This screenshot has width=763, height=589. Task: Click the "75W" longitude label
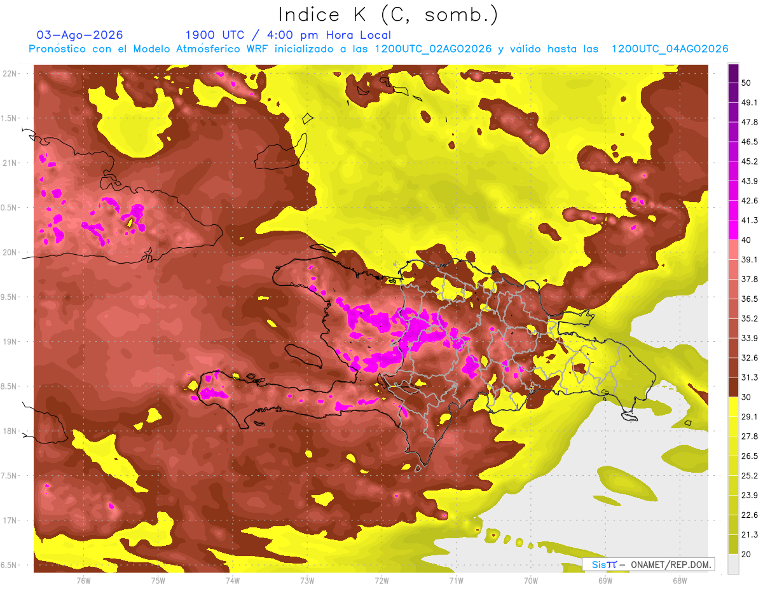click(x=158, y=580)
